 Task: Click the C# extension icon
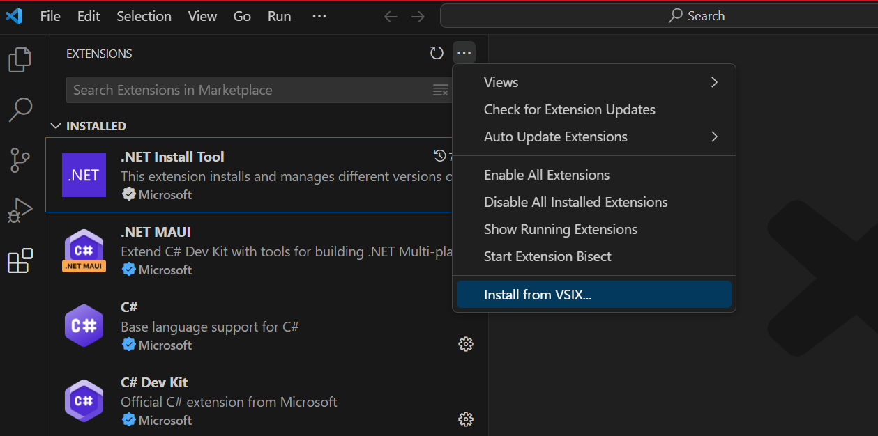pyautogui.click(x=84, y=325)
